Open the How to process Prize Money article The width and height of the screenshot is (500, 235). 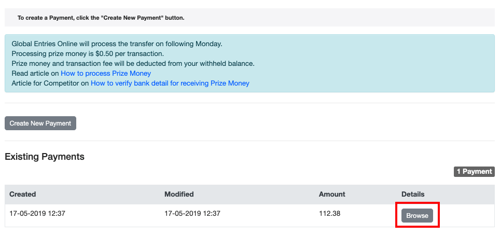pos(106,73)
